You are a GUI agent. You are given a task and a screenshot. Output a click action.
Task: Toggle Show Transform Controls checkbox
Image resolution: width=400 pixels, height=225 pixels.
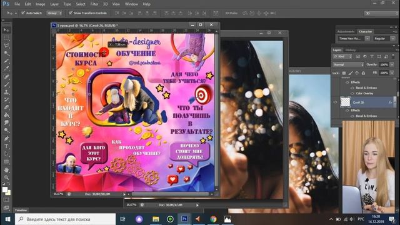point(71,12)
